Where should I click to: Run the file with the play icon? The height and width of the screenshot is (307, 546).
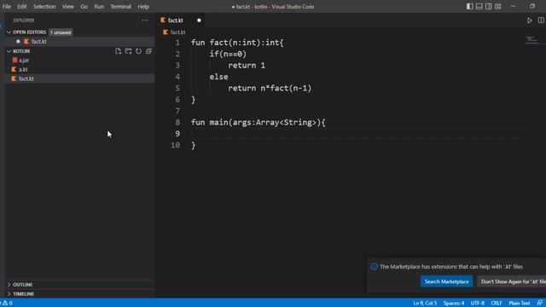pyautogui.click(x=529, y=20)
